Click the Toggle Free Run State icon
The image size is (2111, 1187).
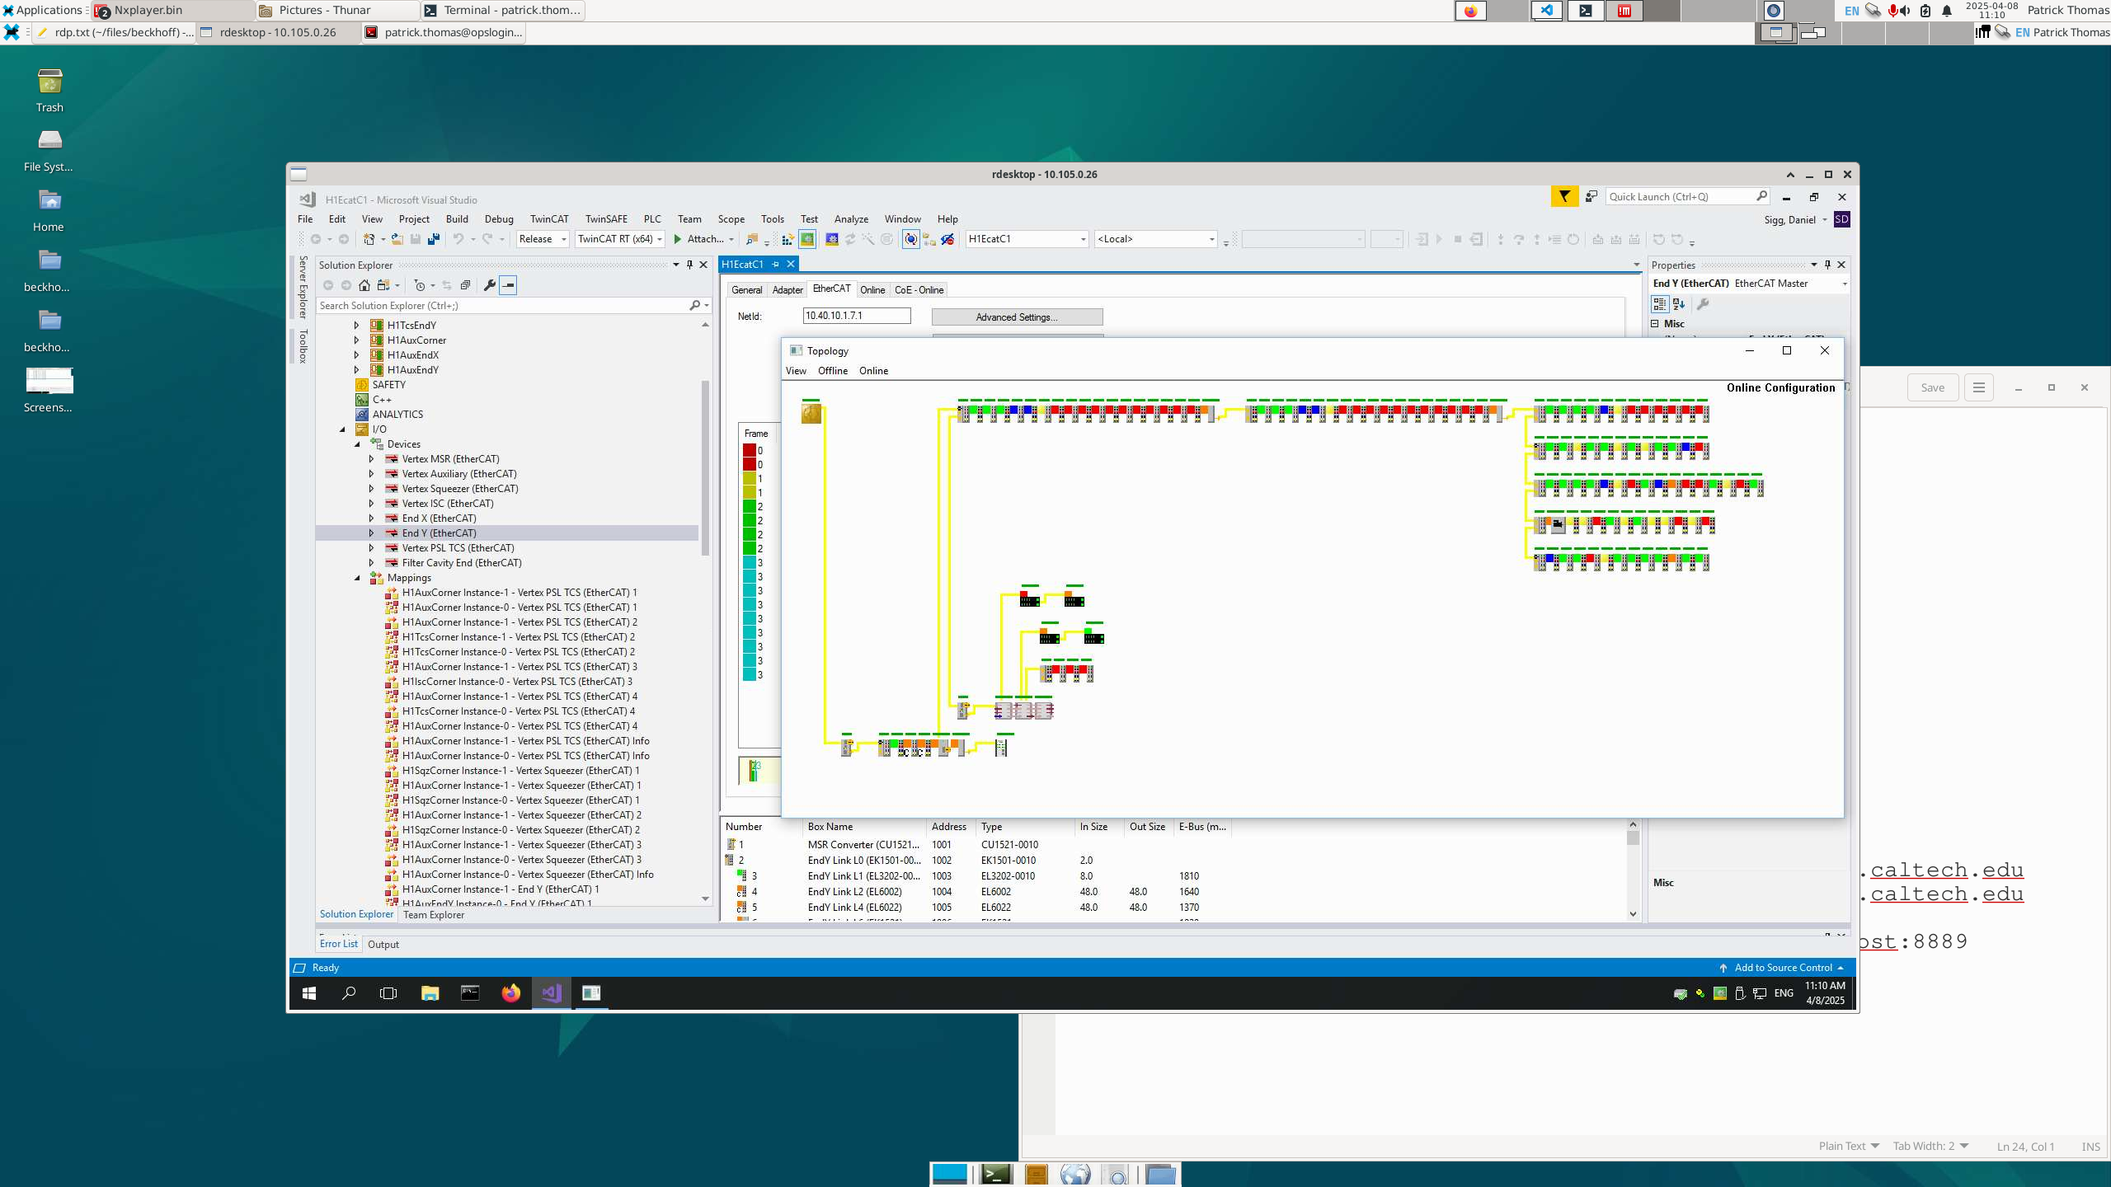click(x=910, y=239)
